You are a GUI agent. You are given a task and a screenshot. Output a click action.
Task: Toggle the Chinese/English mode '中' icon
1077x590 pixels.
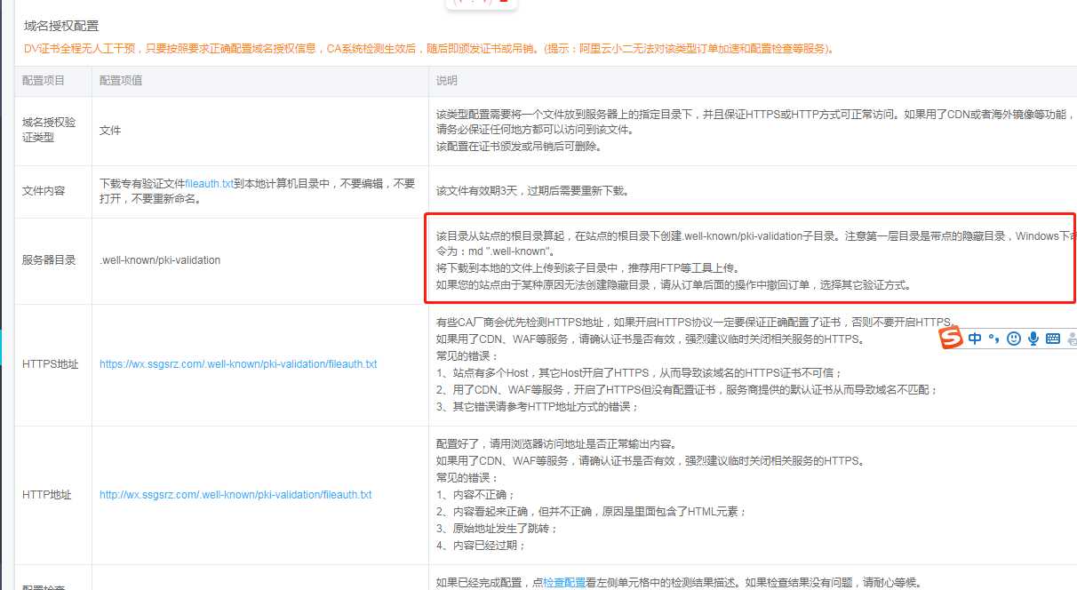click(975, 339)
